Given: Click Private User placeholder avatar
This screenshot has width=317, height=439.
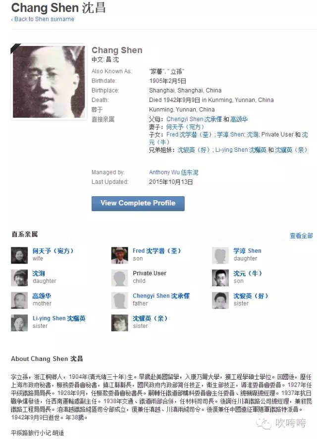Looking at the screenshot, I should (x=119, y=278).
